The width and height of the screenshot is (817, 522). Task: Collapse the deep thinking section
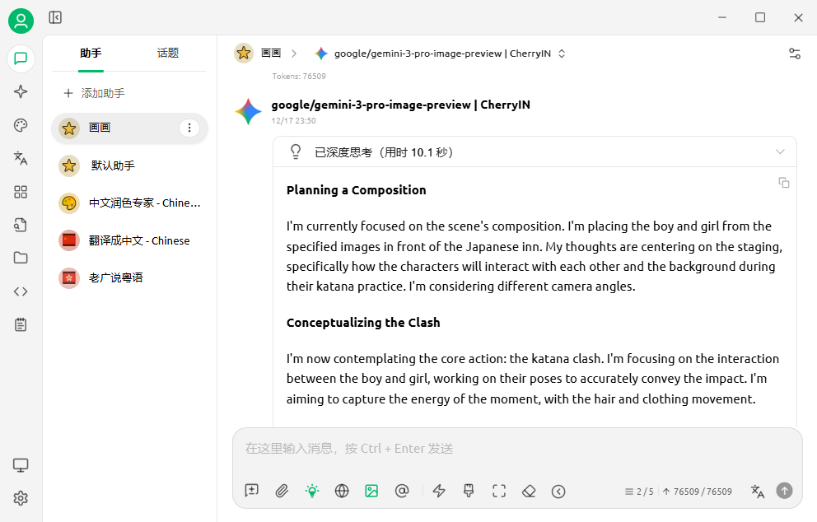pos(779,151)
